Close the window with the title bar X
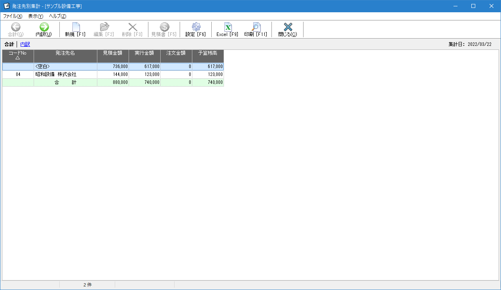Viewport: 501px width, 290px height. pos(492,6)
